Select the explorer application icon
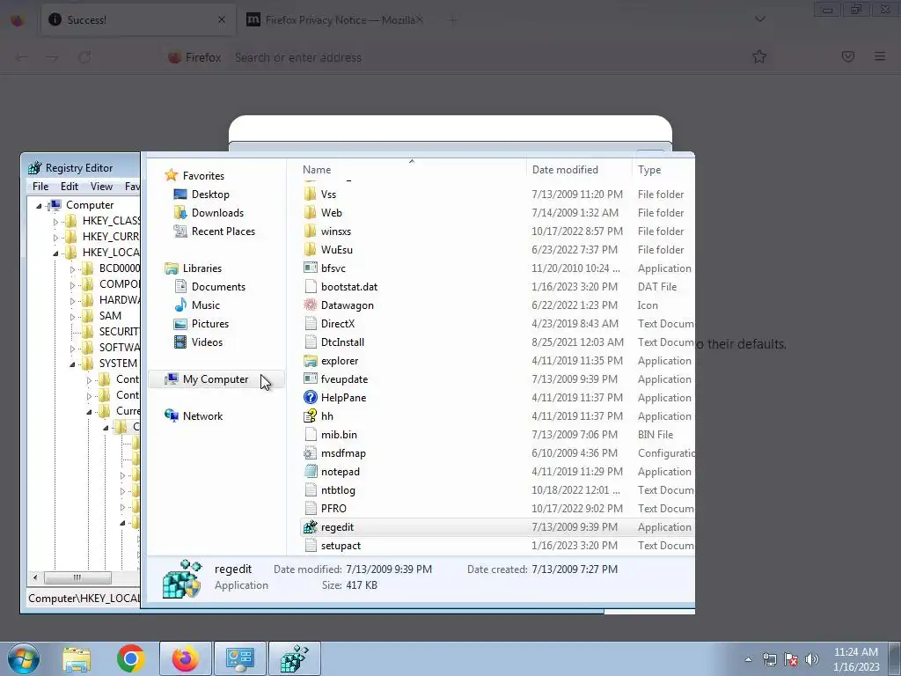This screenshot has height=676, width=901. [311, 360]
